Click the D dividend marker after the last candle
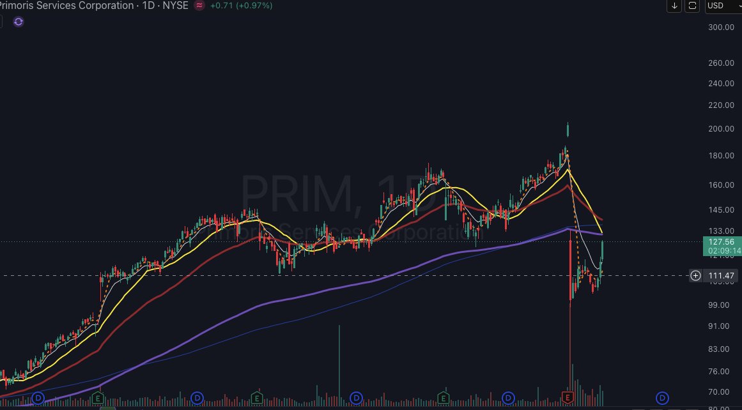Screen dimensions: 742x410 (x=662, y=398)
